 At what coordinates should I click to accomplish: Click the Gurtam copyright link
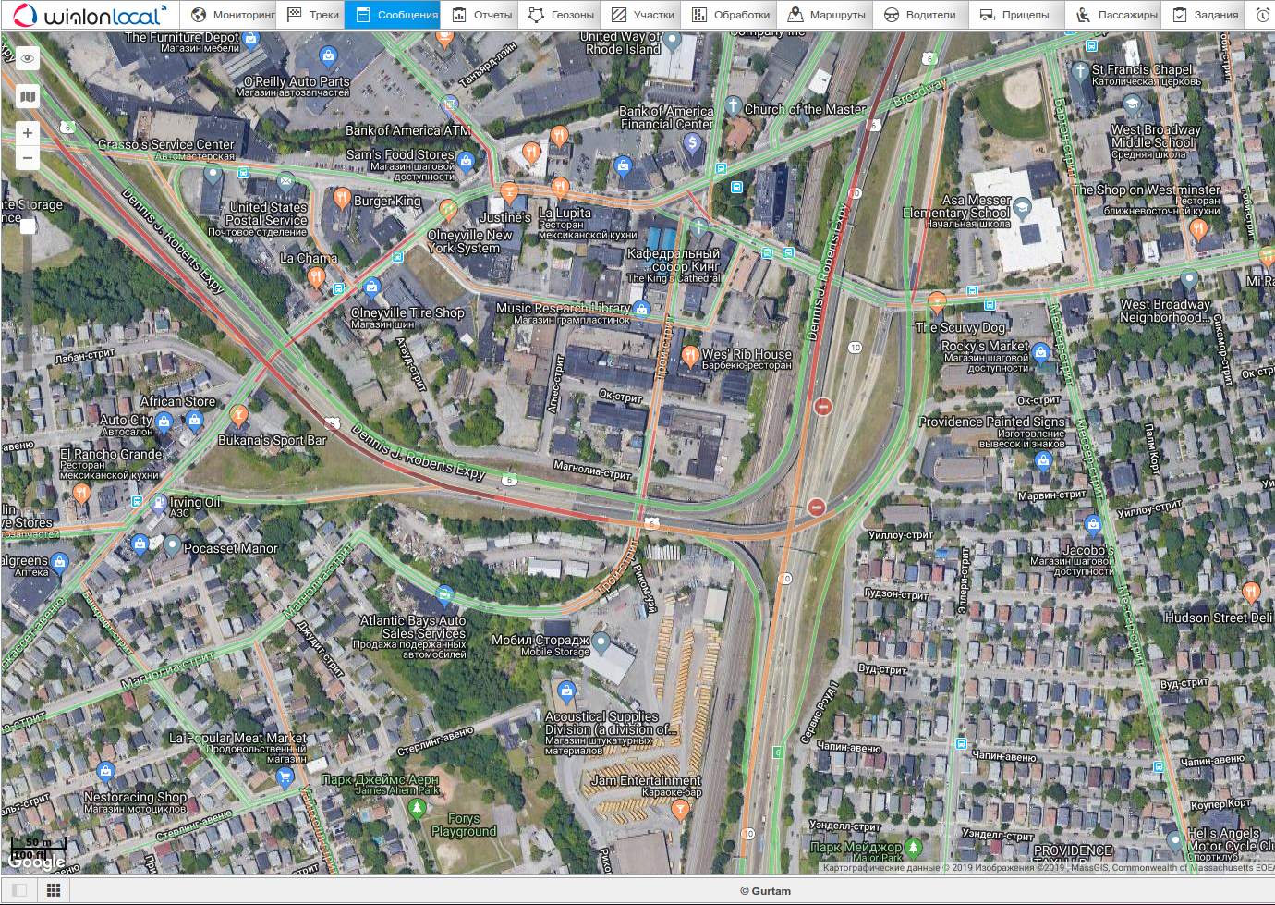pyautogui.click(x=765, y=891)
